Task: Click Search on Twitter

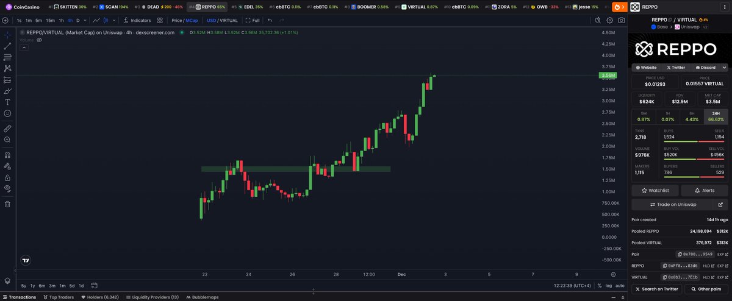Action: (657, 289)
